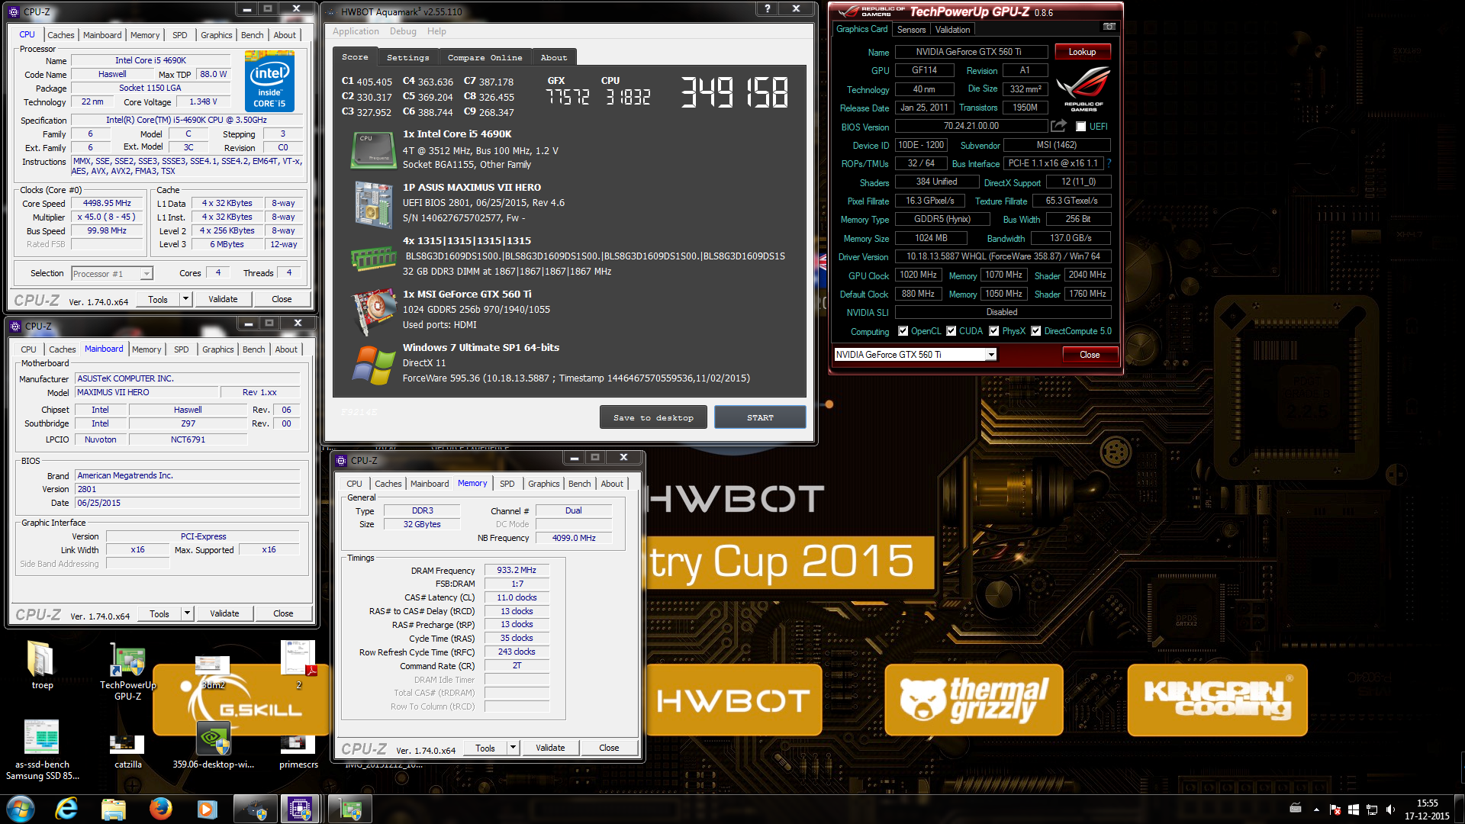Open the NVIDIA GeForce GTX 560 Ti GPU selector dropdown
The height and width of the screenshot is (824, 1465).
pyautogui.click(x=990, y=355)
